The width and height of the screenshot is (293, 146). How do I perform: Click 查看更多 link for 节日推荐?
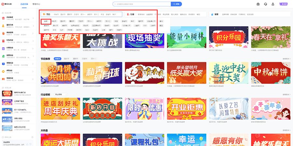(286, 59)
